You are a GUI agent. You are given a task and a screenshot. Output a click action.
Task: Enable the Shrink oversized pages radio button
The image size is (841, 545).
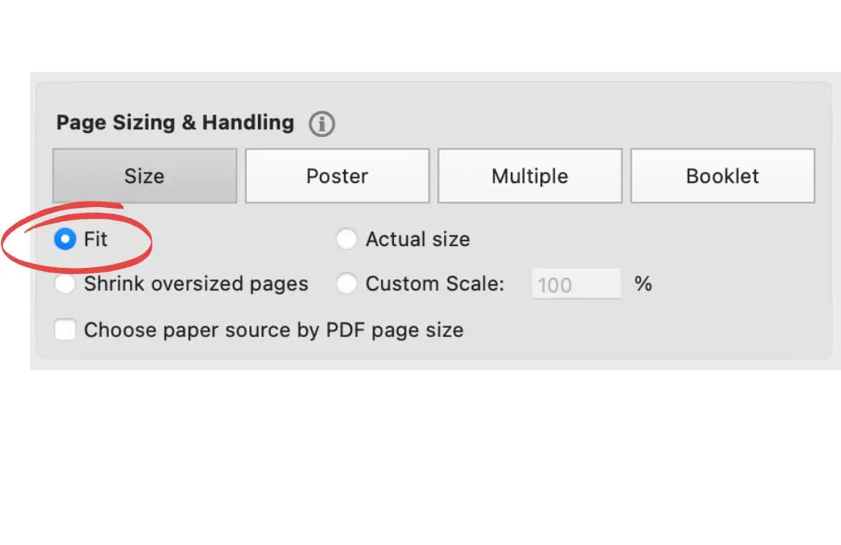tap(65, 284)
